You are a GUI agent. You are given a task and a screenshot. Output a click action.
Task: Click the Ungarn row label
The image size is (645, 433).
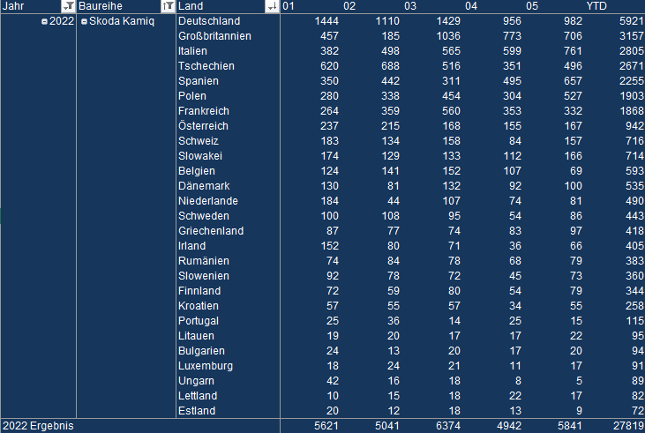coord(196,381)
